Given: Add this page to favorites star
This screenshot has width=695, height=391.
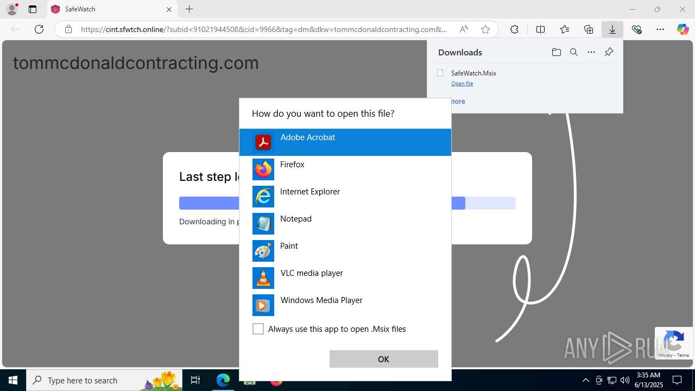Looking at the screenshot, I should 485,29.
